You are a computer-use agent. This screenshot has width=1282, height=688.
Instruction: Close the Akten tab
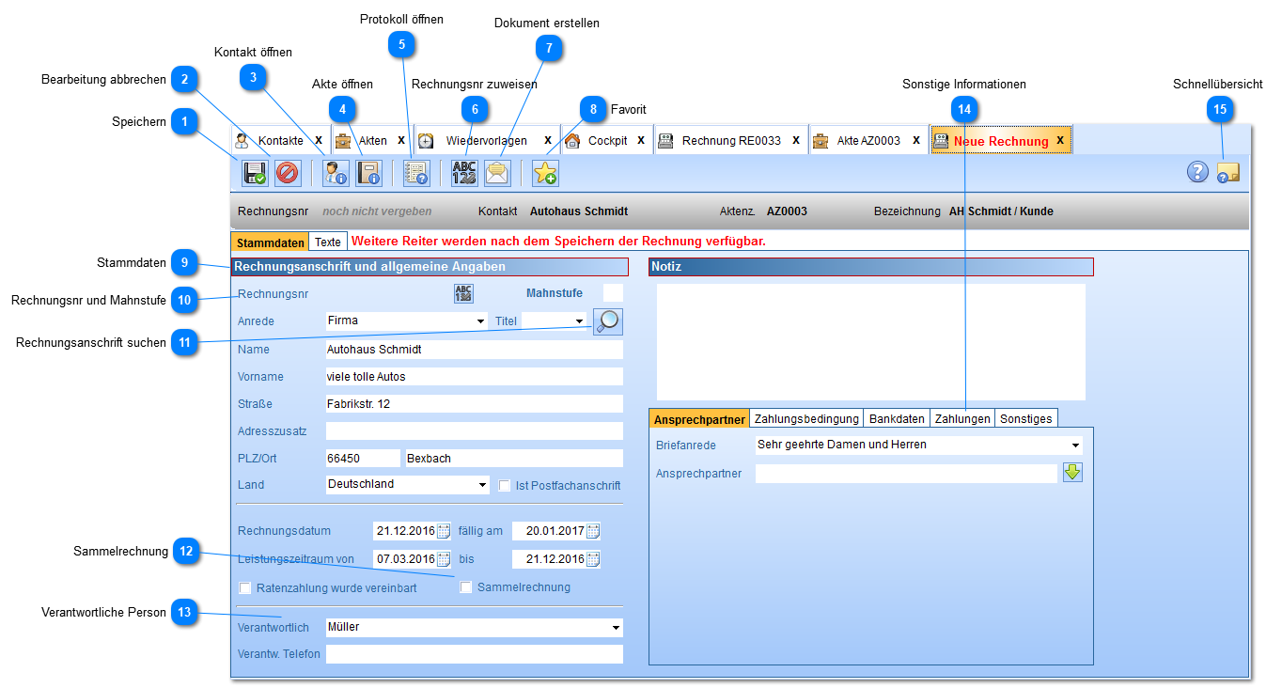tap(401, 140)
